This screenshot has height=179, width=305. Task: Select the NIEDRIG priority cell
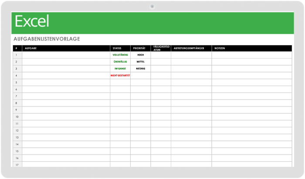(140, 69)
